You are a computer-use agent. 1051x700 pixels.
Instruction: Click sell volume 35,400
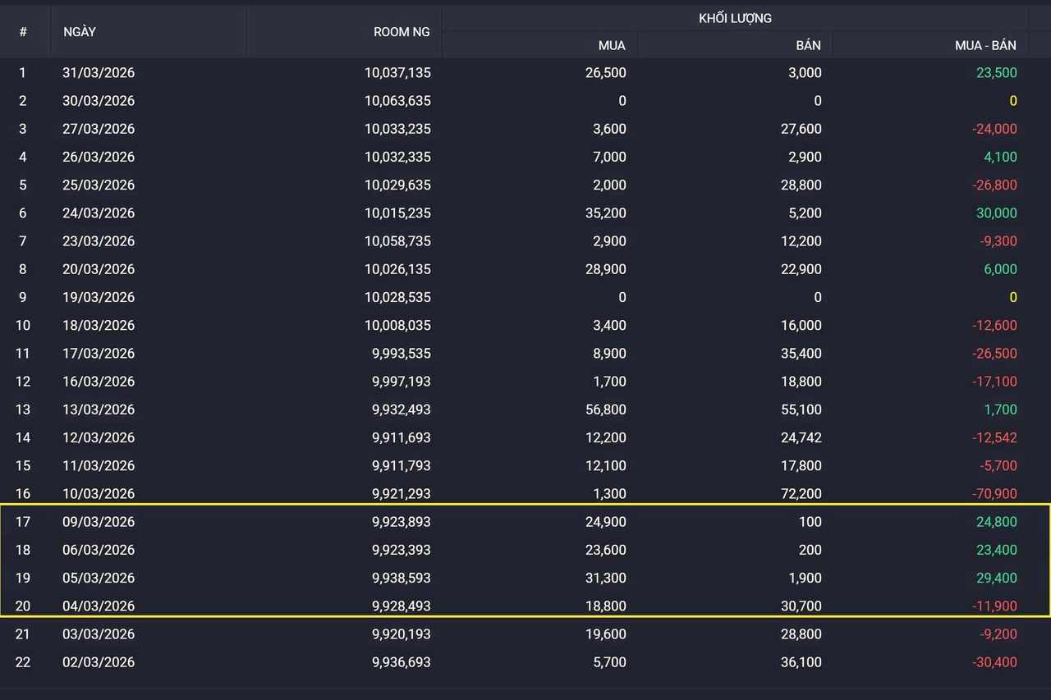click(x=801, y=353)
